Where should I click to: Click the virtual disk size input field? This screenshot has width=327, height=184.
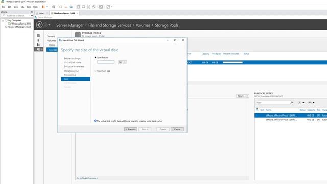[106, 62]
